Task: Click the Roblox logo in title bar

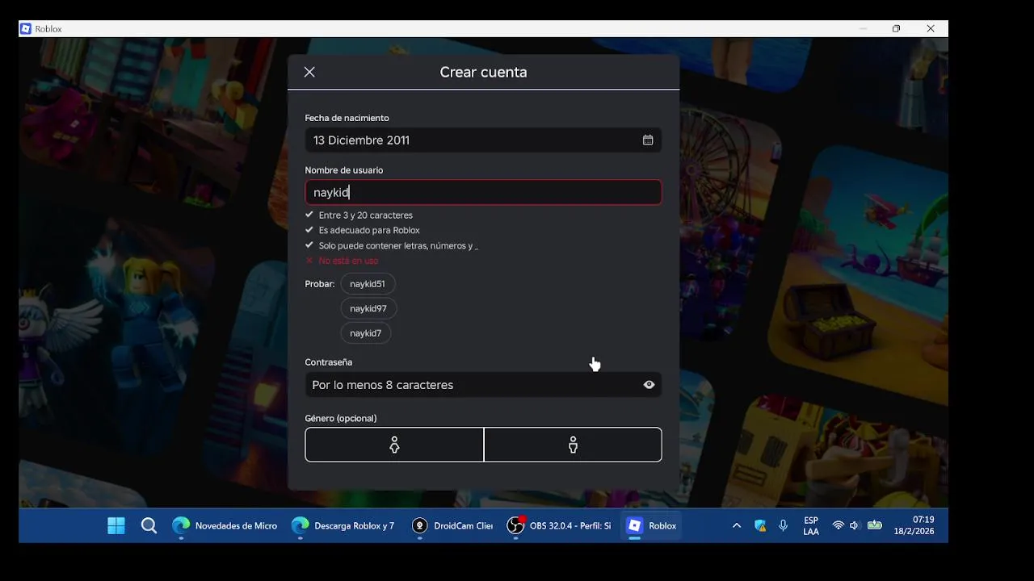Action: 26,29
